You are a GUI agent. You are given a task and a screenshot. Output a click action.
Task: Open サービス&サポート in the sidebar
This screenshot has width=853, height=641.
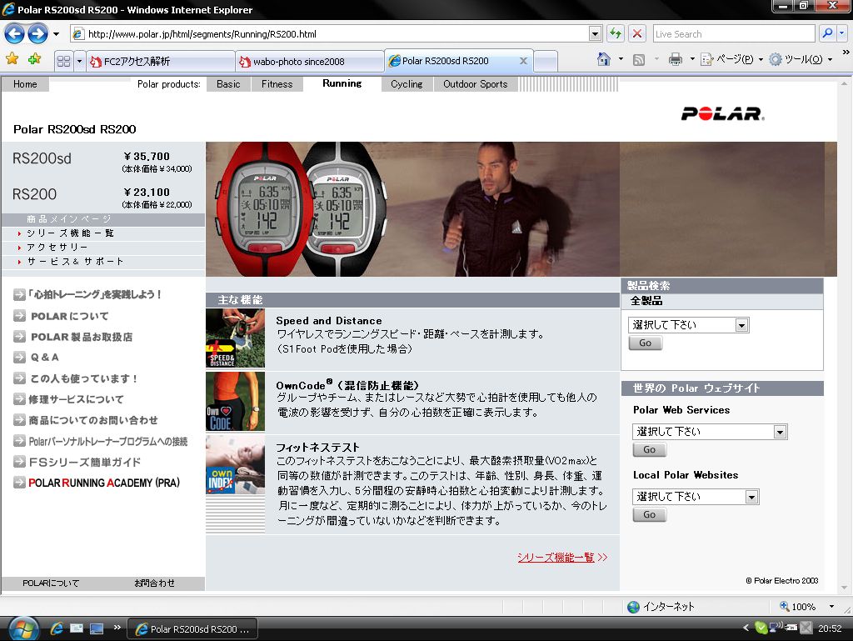[x=75, y=261]
